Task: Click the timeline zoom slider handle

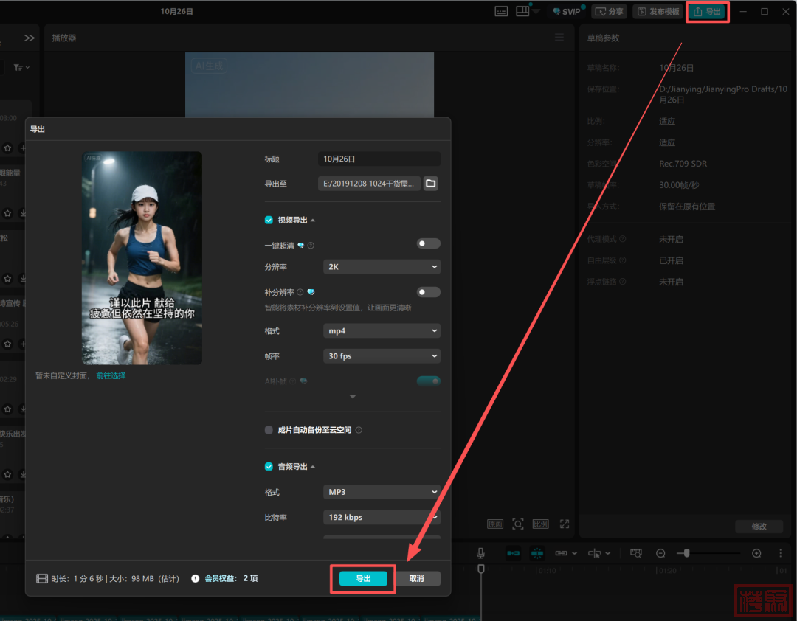Action: click(x=686, y=553)
